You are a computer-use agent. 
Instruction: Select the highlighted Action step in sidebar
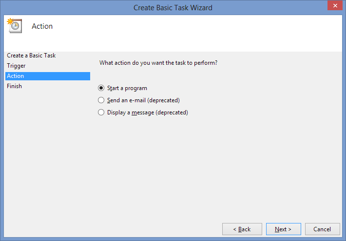(16, 76)
